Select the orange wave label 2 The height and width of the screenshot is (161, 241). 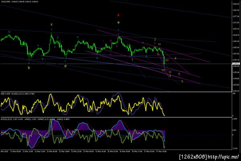click(x=155, y=40)
